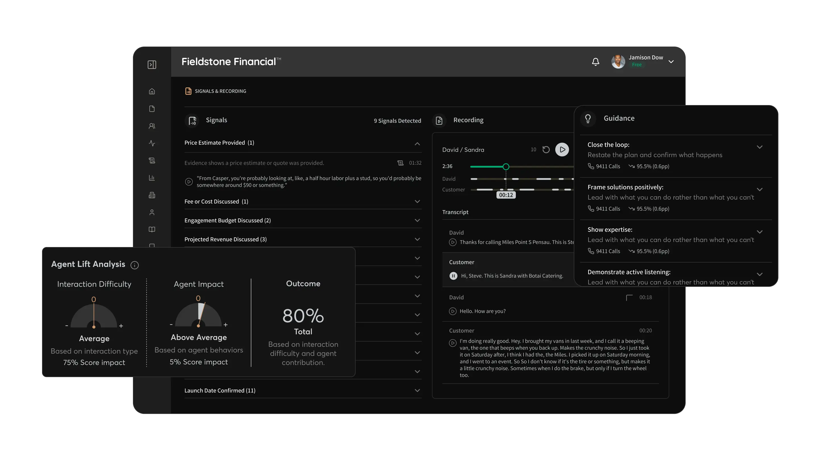Expand "Show expertise" guidance item

[759, 232]
